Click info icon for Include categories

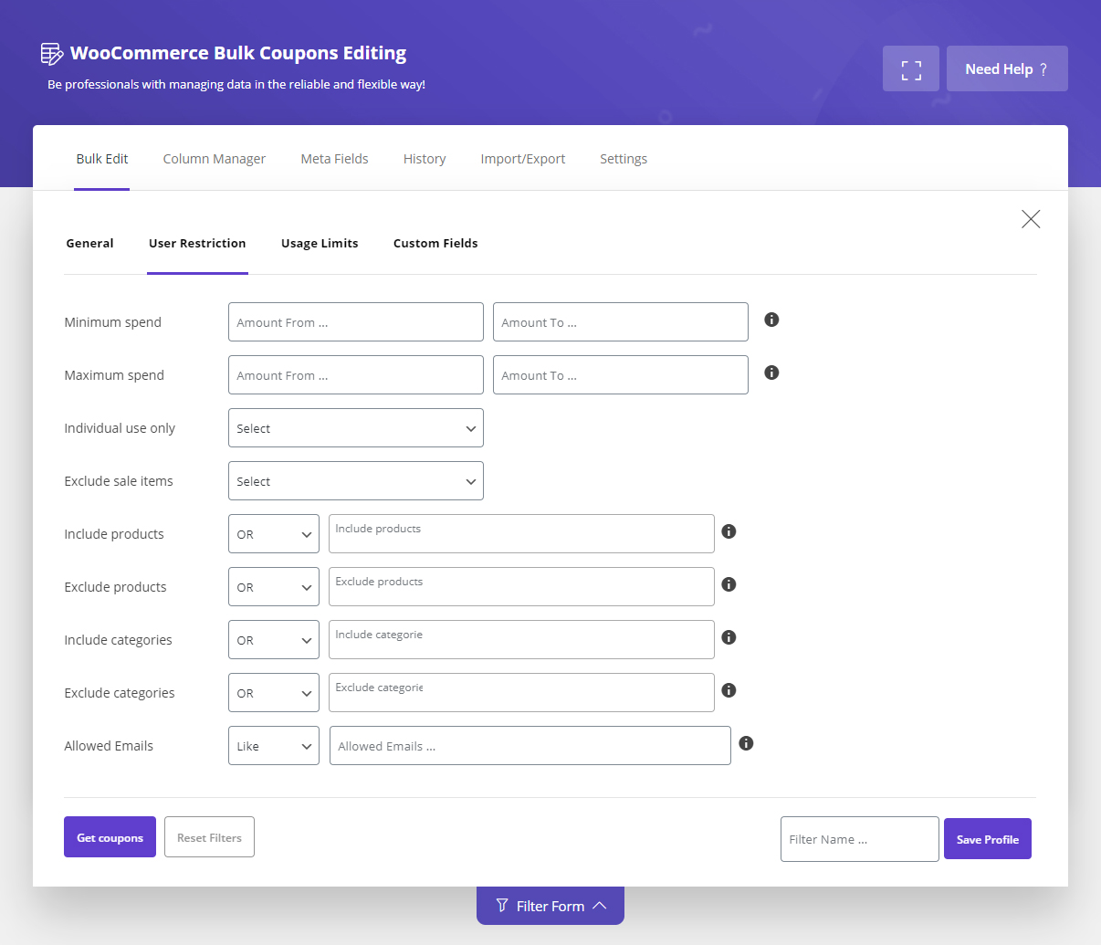(x=729, y=637)
